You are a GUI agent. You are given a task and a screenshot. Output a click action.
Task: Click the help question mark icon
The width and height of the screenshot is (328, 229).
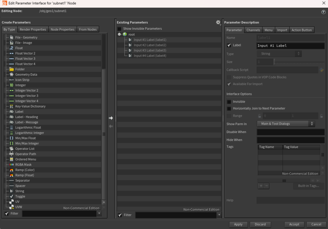[323, 12]
